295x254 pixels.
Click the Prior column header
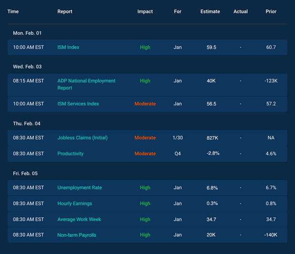coord(271,11)
